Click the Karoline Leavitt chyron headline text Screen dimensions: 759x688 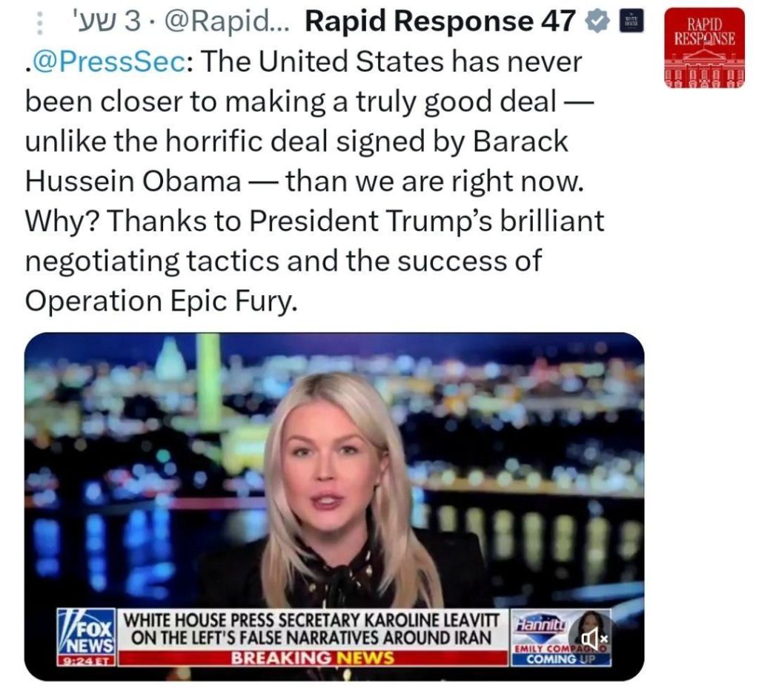click(312, 629)
